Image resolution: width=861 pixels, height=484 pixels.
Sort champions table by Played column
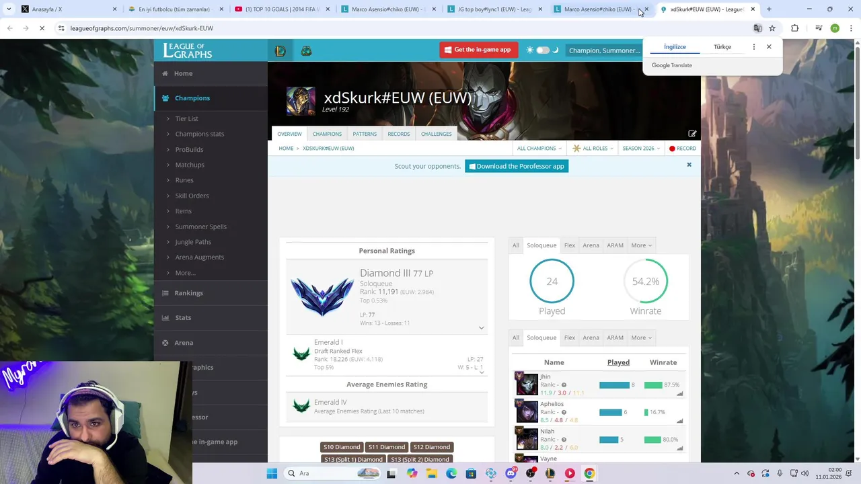(x=618, y=363)
